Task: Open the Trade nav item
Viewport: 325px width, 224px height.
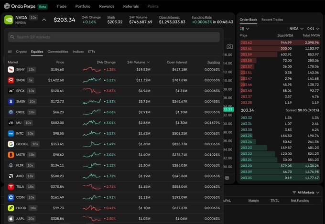Action: point(62,6)
